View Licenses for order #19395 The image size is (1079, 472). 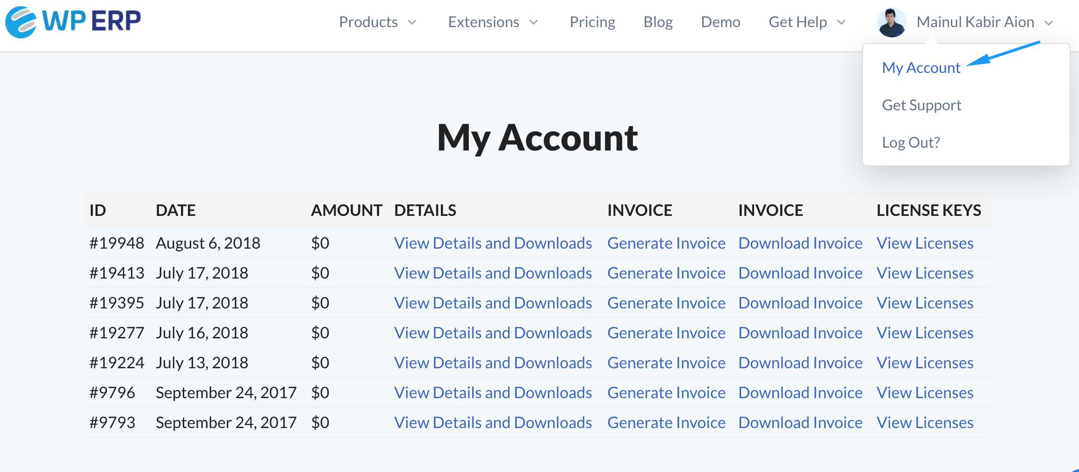tap(925, 303)
